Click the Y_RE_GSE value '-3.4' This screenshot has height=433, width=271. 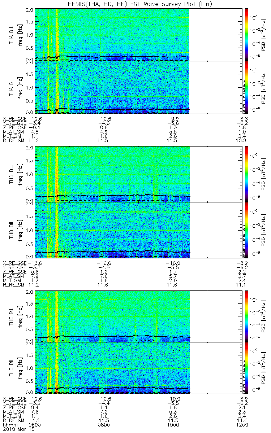pos(34,123)
